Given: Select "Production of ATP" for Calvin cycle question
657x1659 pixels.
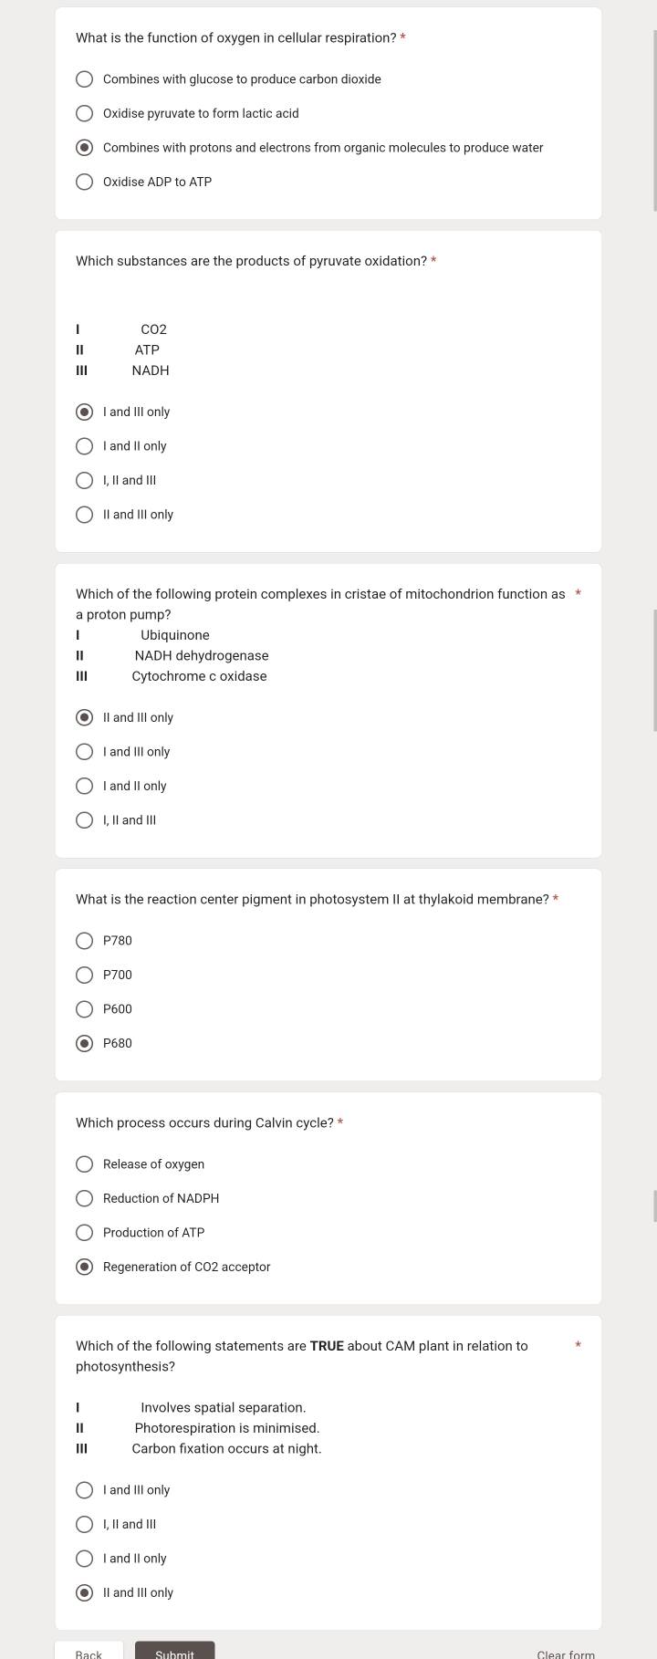Looking at the screenshot, I should click(x=84, y=1232).
